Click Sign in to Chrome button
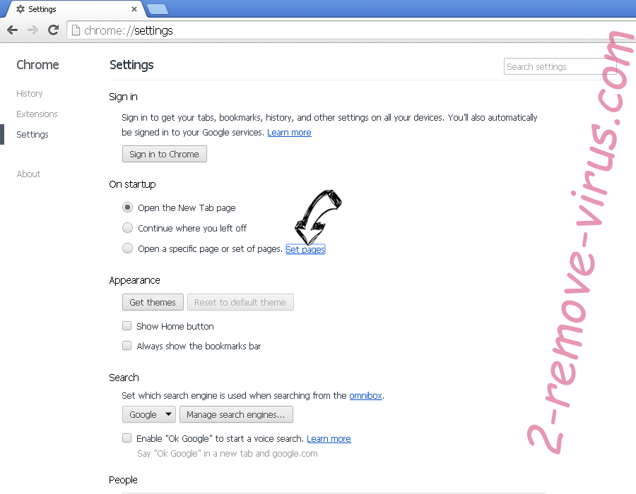 [x=164, y=154]
